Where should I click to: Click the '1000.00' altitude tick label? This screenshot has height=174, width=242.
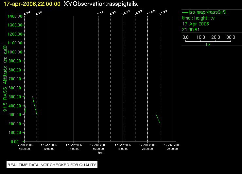(15, 52)
